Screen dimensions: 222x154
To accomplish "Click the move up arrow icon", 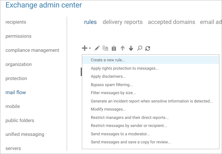I will (x=123, y=48).
